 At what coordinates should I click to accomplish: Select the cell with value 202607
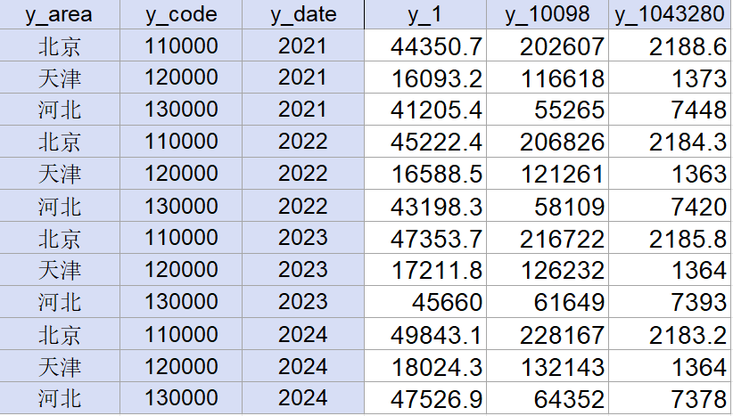click(548, 46)
